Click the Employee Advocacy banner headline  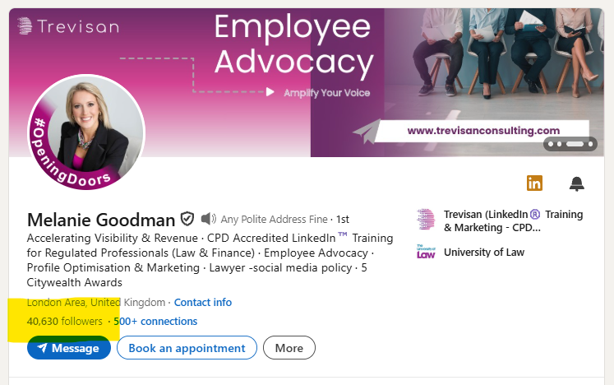[293, 44]
